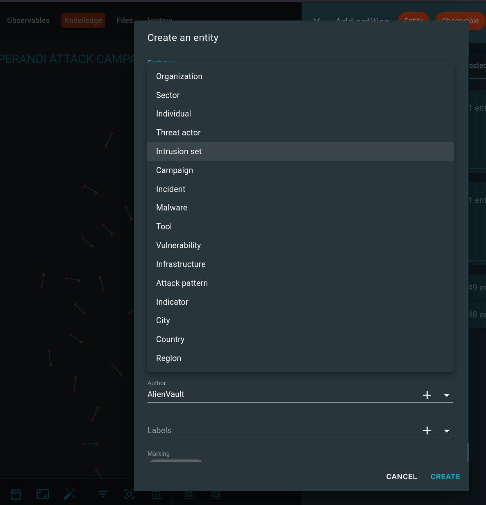Open the Author dropdown arrow
The image size is (486, 505).
447,395
